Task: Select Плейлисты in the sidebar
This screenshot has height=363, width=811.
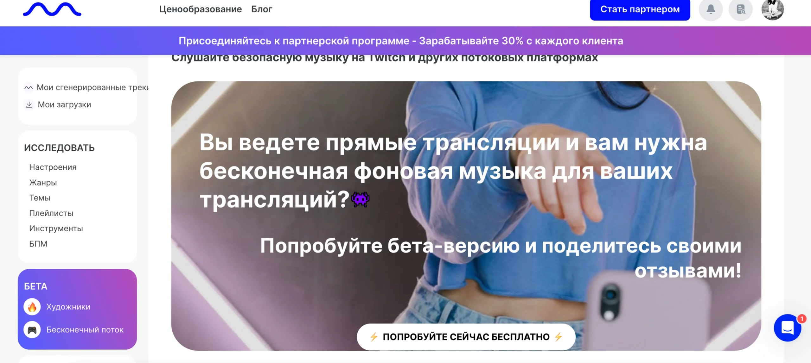Action: (51, 213)
